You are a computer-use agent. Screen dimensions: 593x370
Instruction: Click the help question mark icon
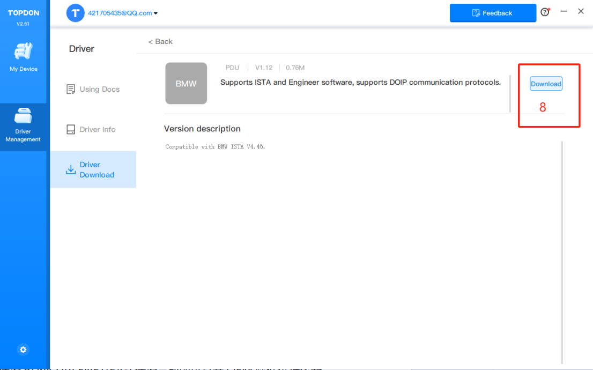[545, 12]
